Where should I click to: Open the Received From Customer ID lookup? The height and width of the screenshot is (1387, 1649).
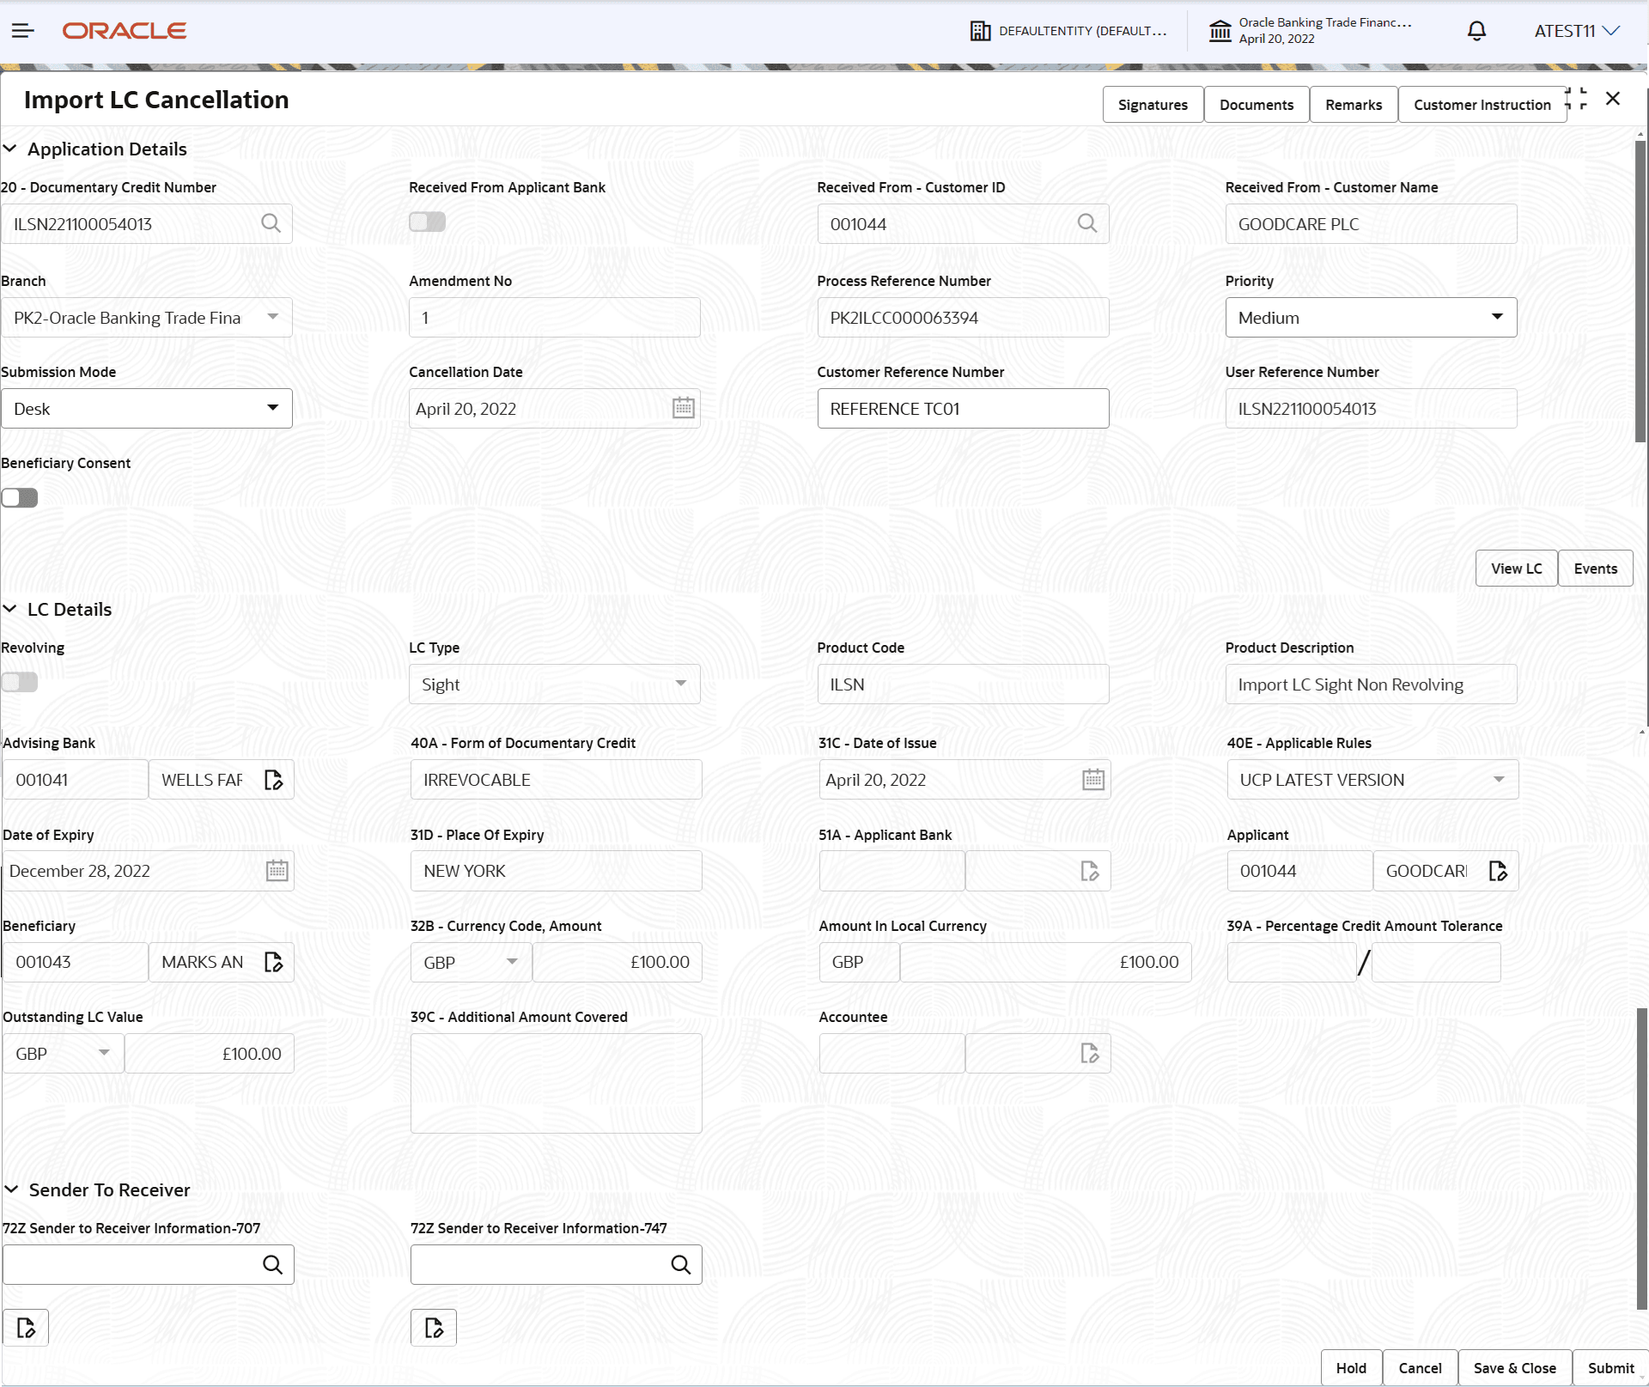(1086, 223)
